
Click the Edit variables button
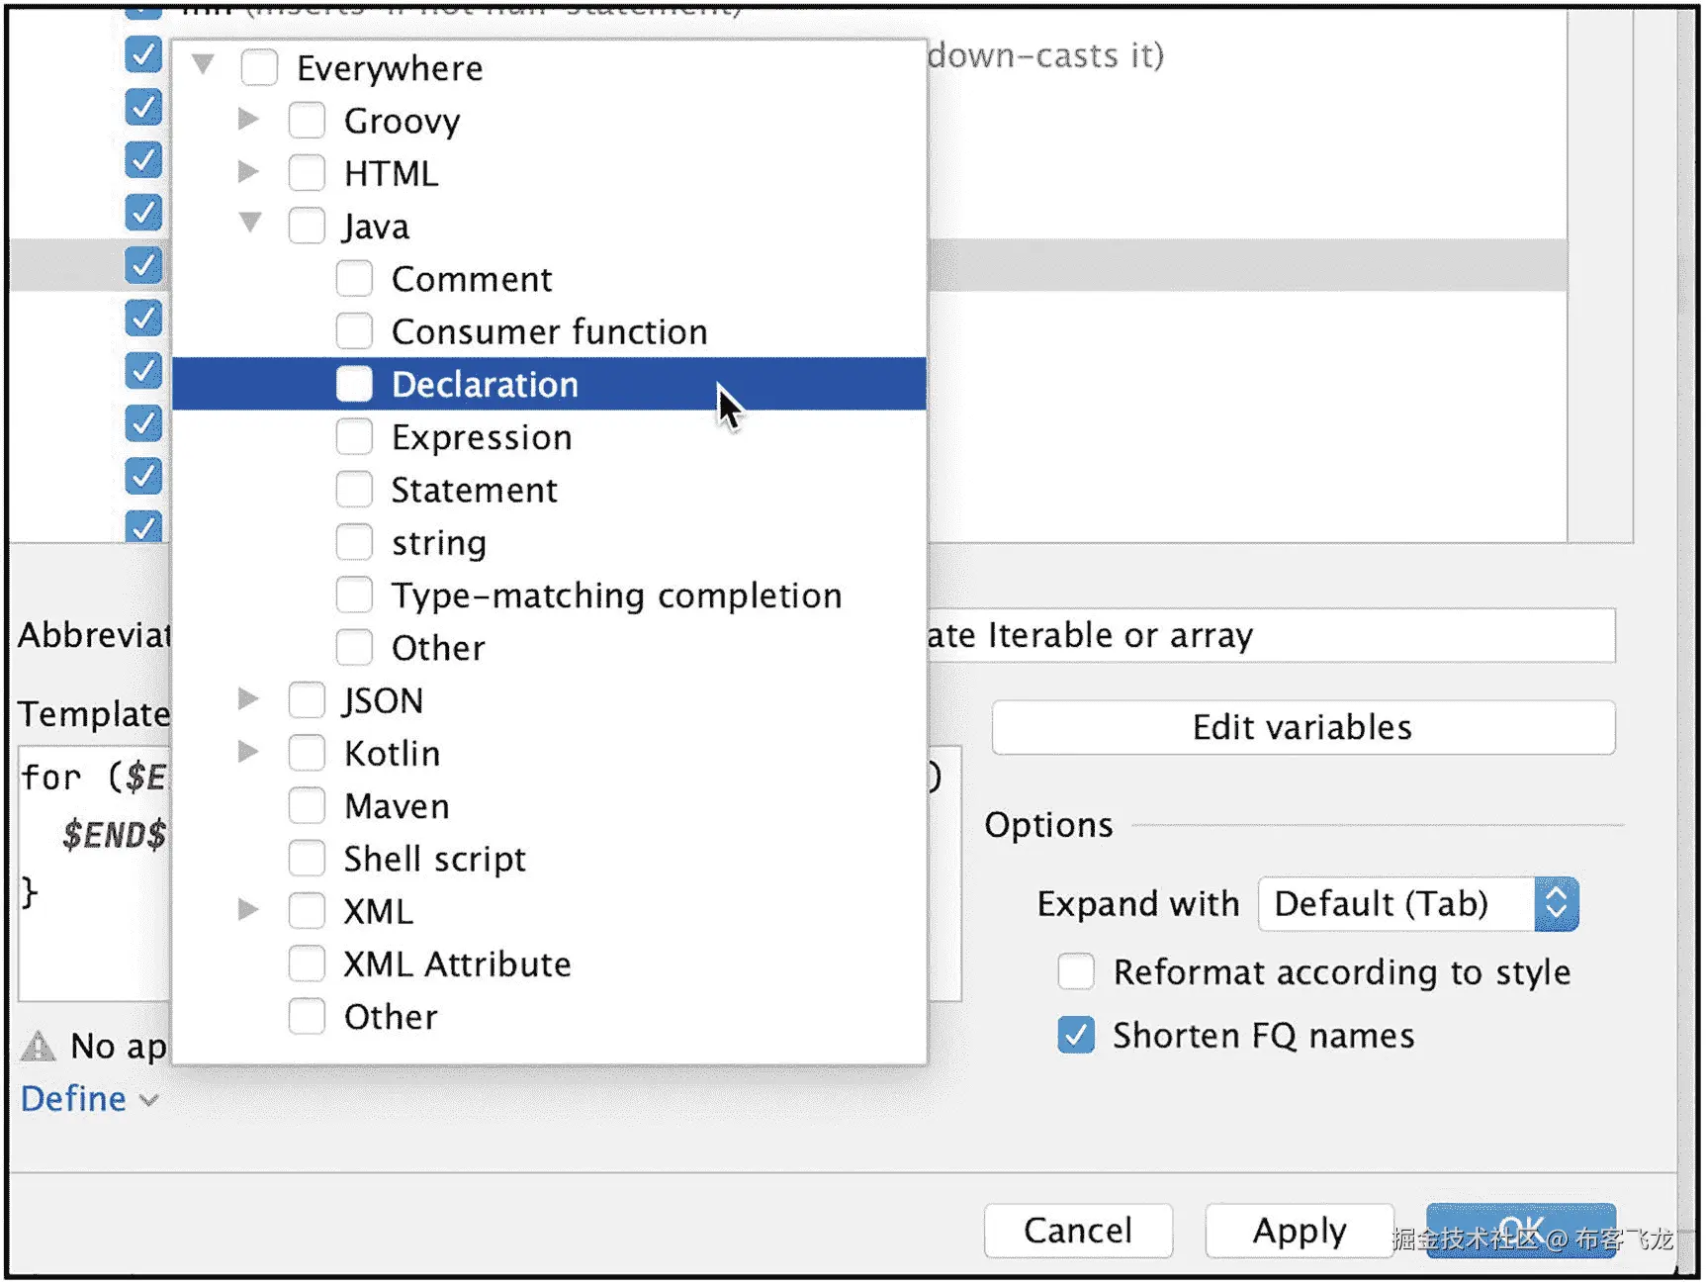(1302, 727)
